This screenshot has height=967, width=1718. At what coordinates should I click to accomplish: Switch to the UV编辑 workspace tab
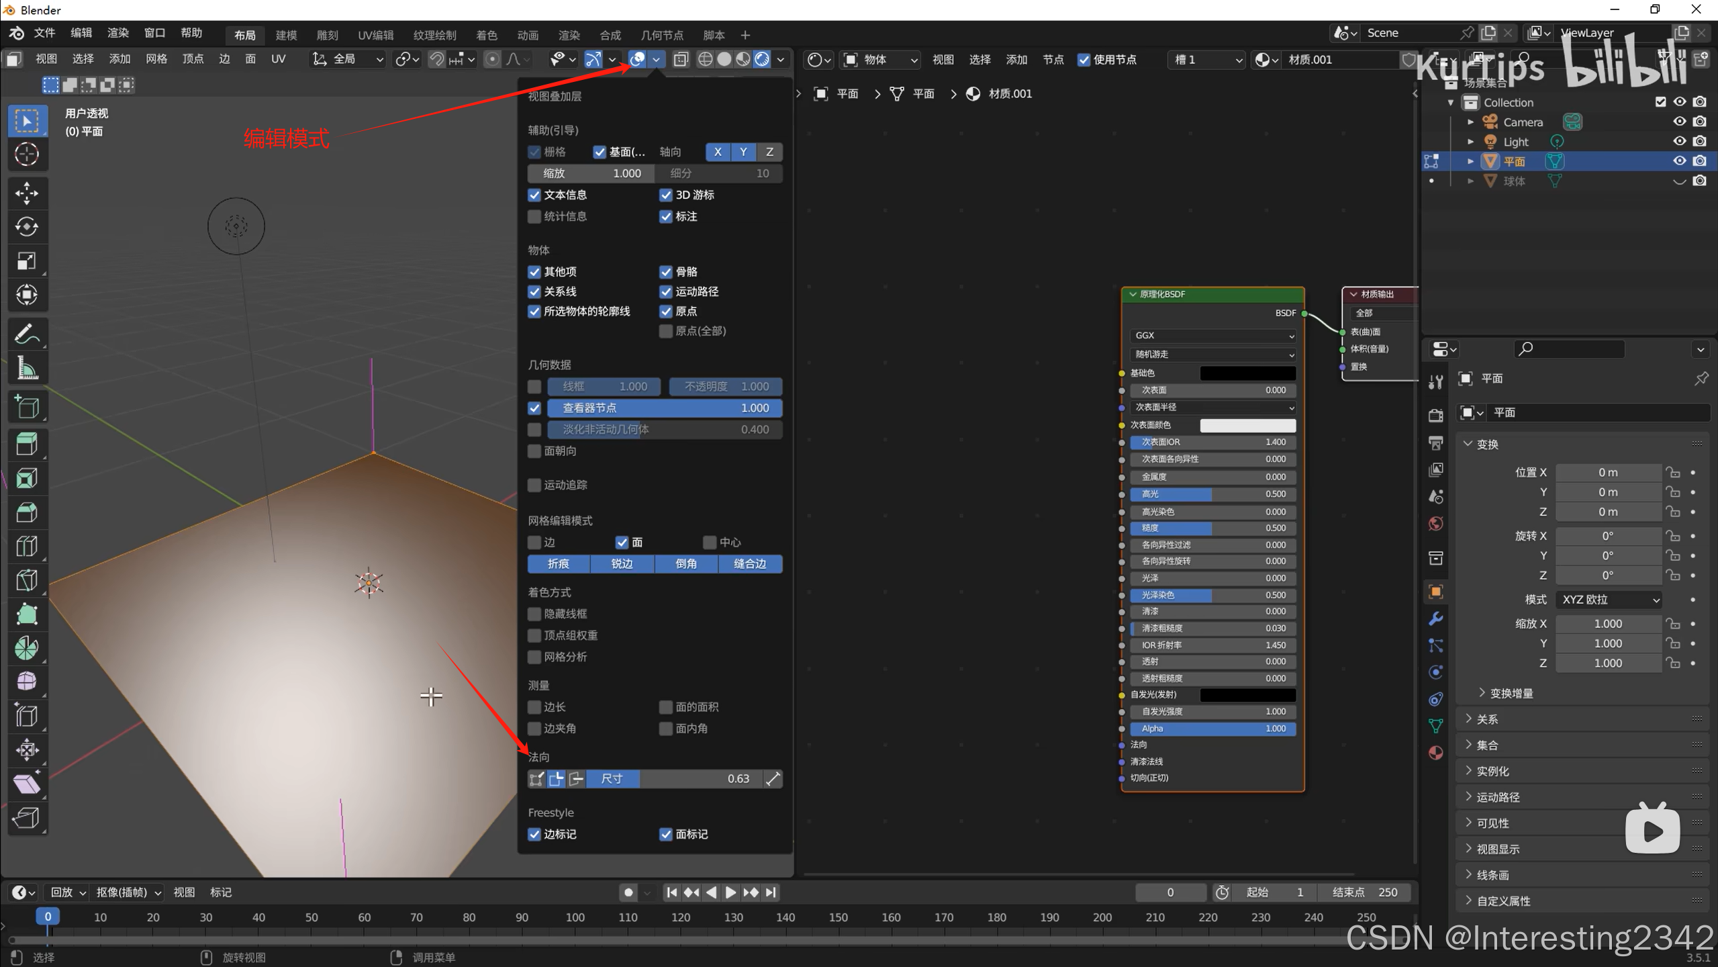(x=375, y=35)
